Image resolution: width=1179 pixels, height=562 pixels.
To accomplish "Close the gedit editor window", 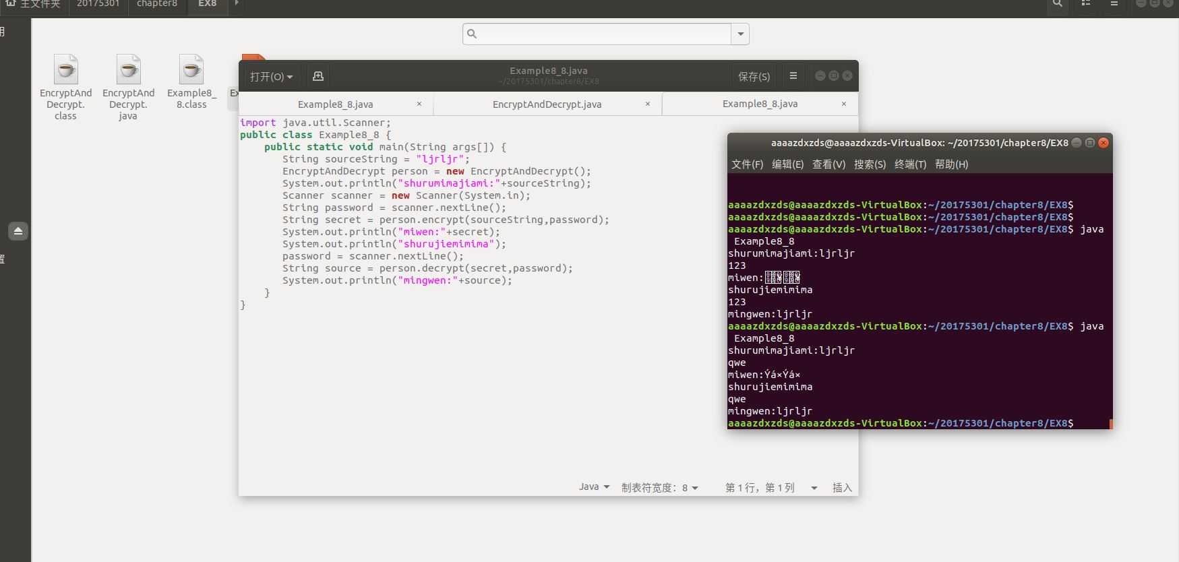I will (x=847, y=75).
